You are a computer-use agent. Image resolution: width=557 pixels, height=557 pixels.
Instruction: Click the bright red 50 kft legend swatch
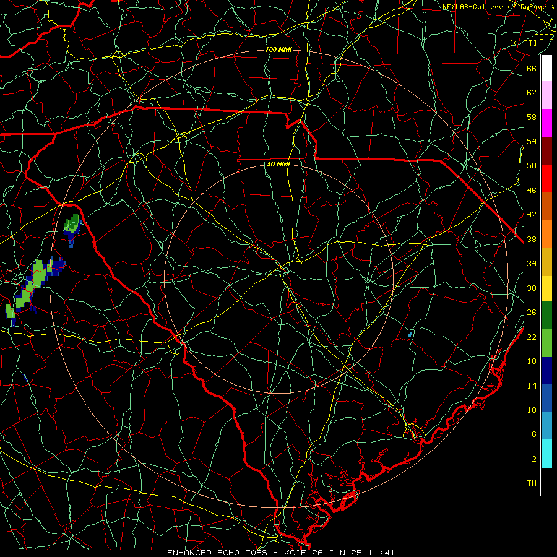tap(546, 178)
